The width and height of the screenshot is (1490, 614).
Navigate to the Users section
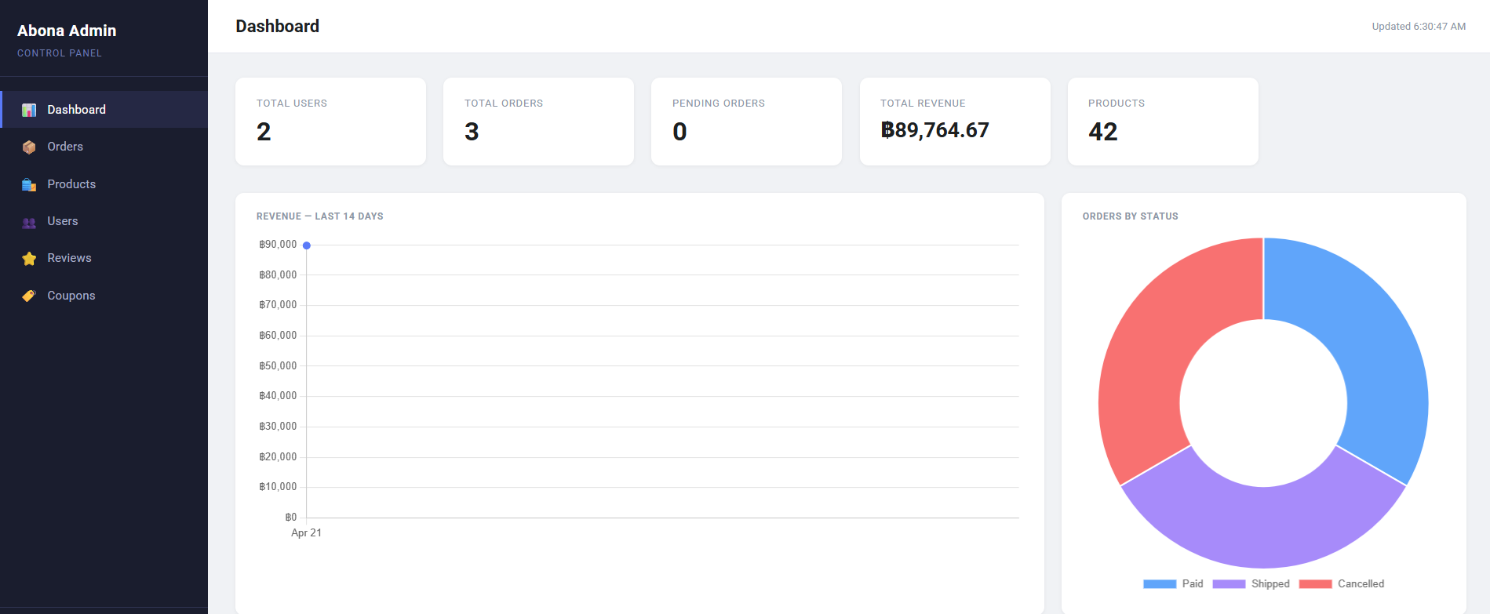coord(63,221)
